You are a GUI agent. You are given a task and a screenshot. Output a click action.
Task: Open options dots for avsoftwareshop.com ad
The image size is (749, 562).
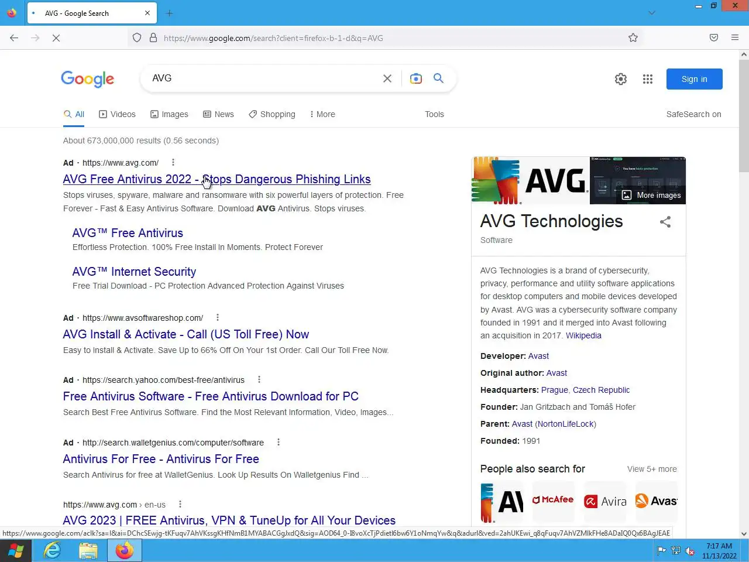click(218, 317)
